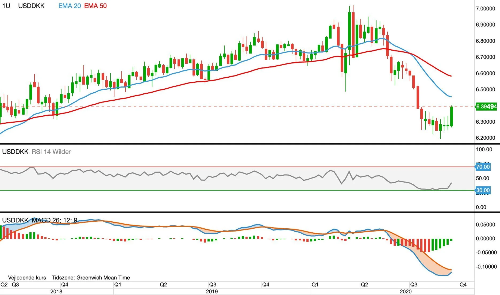This screenshot has width=500, height=295.
Task: Click the 7.00000 price axis label
Action: 486,9
